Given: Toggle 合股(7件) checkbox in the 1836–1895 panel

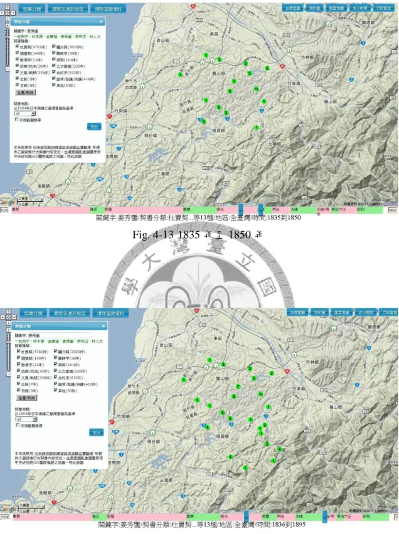Looking at the screenshot, I should pyautogui.click(x=18, y=384).
